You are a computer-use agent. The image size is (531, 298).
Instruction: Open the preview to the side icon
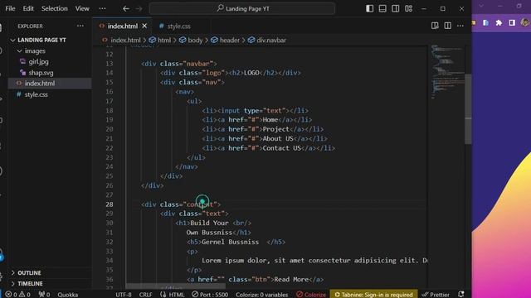435,26
